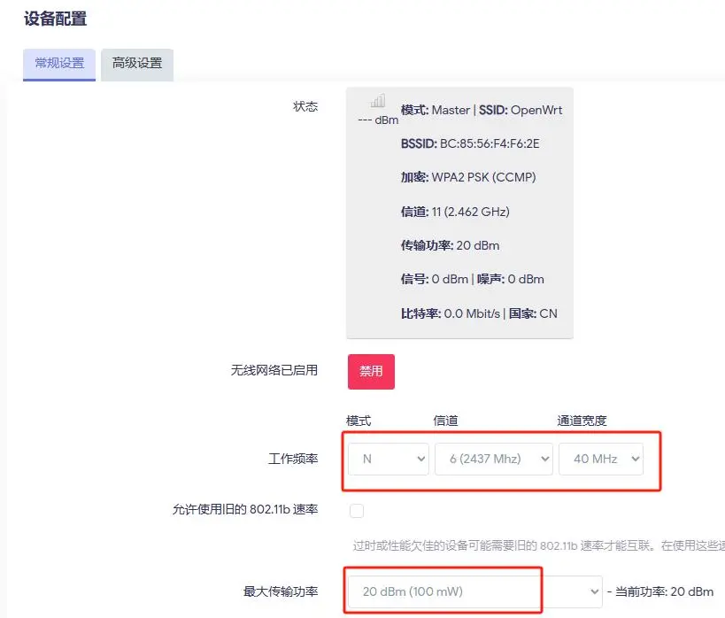The image size is (725, 618).
Task: Click the 噪声: 0 dBm status text
Action: [511, 279]
